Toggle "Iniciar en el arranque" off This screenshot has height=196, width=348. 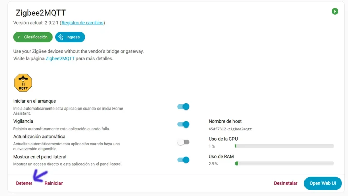(183, 106)
